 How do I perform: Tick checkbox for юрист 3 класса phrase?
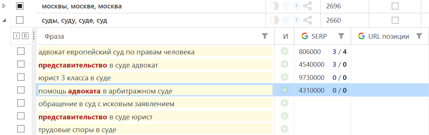[x=21, y=77]
